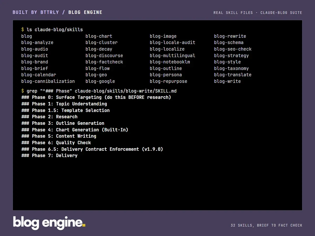Click the 'BUILT BY BTTRLY' header text
315x236 pixels.
coord(36,12)
